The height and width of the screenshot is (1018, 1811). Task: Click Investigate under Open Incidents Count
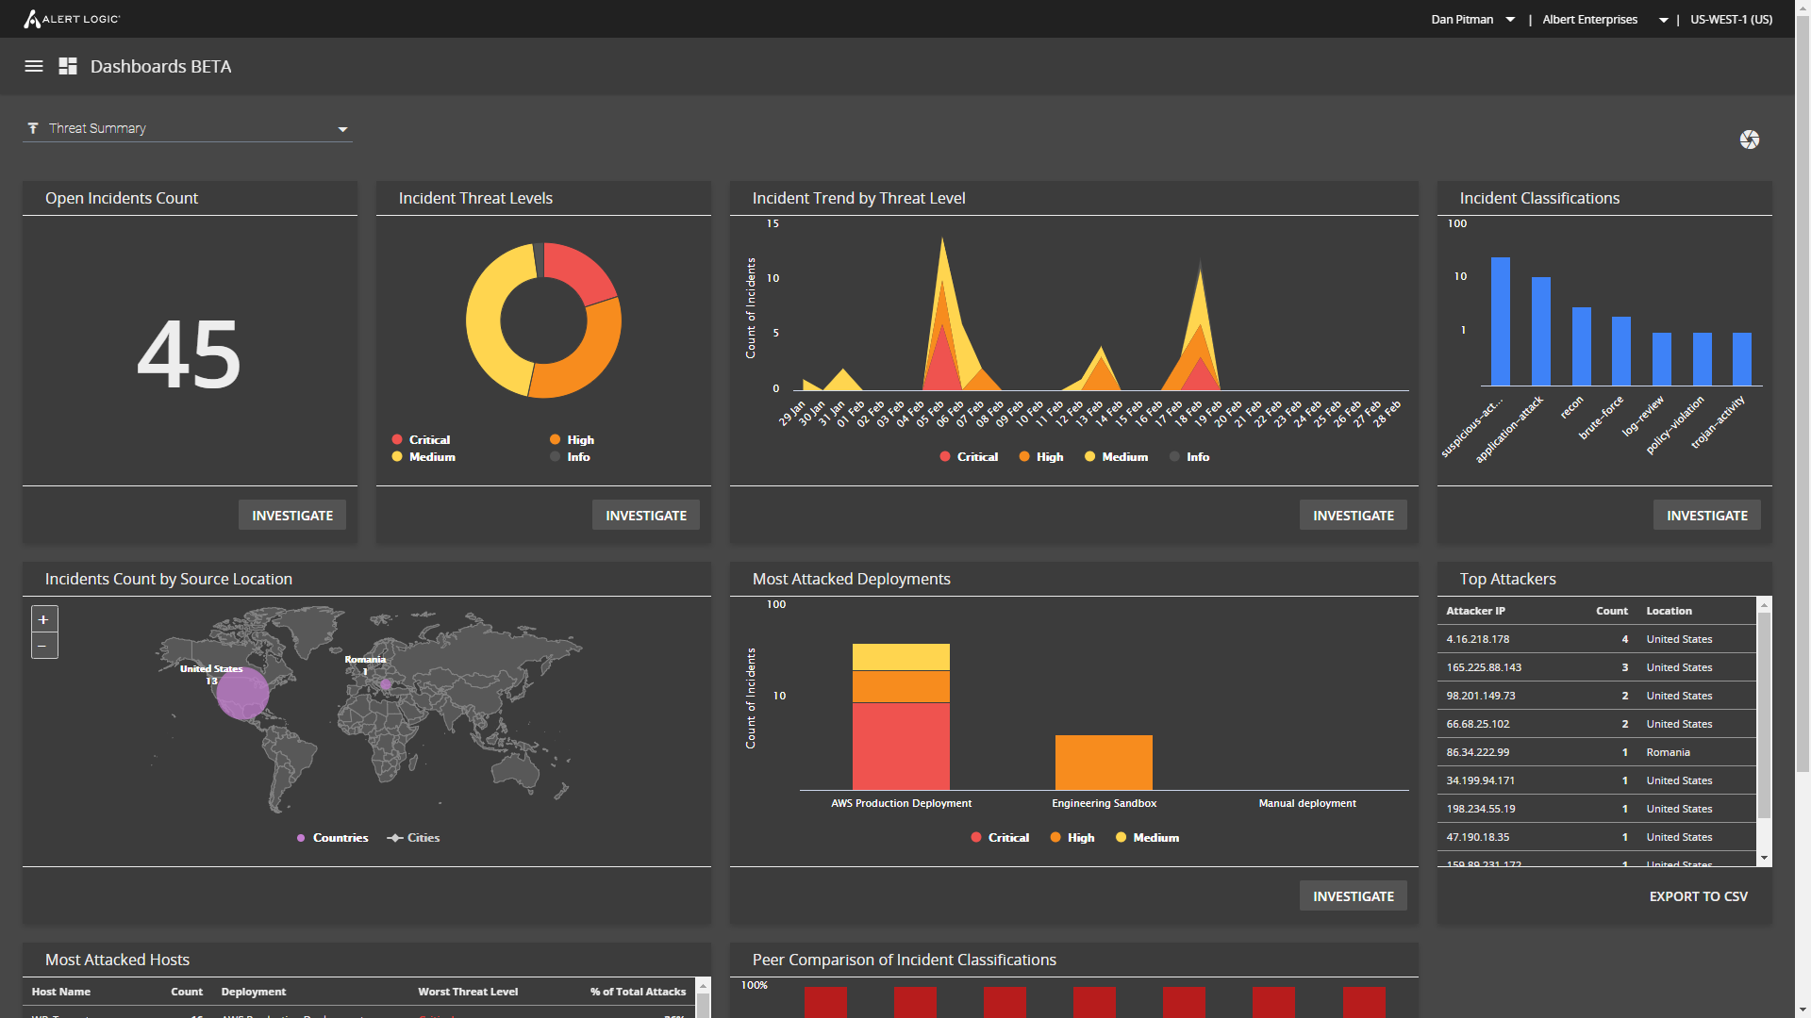point(292,515)
